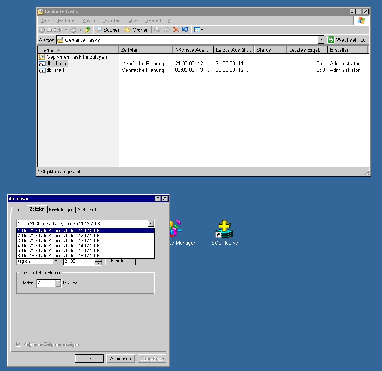Image resolution: width=382 pixels, height=371 pixels.
Task: Click the Wechseln zu go button
Action: point(347,40)
